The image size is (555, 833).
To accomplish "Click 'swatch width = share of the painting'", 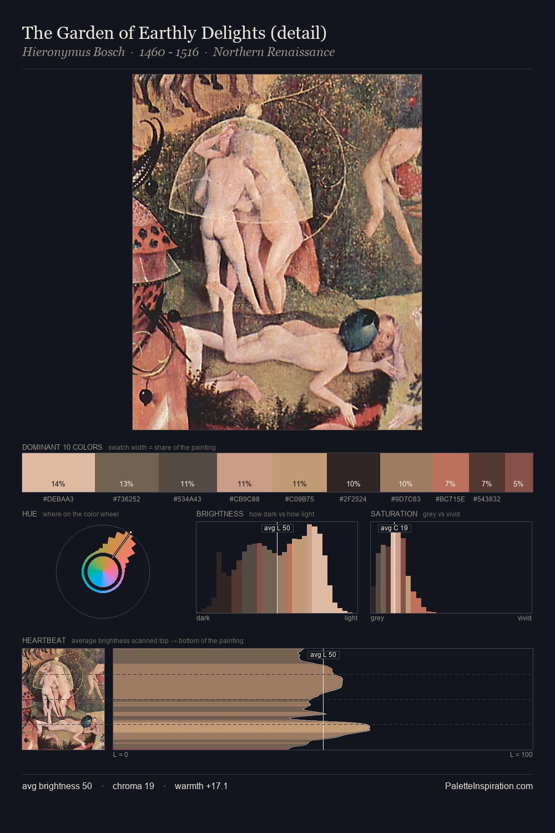I will click(162, 447).
